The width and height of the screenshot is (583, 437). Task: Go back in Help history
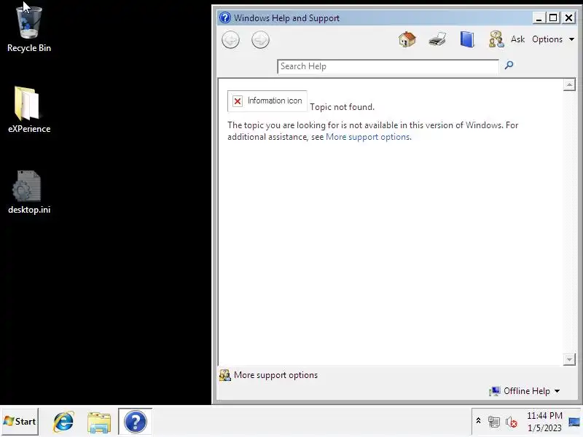click(x=230, y=40)
